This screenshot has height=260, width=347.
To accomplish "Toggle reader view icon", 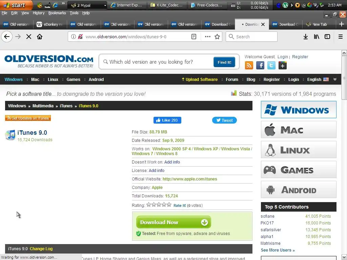I will point(194,37).
